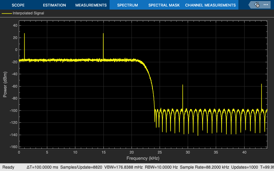Open the three-dots more options menu
274x171 pixels.
(x=266, y=5)
